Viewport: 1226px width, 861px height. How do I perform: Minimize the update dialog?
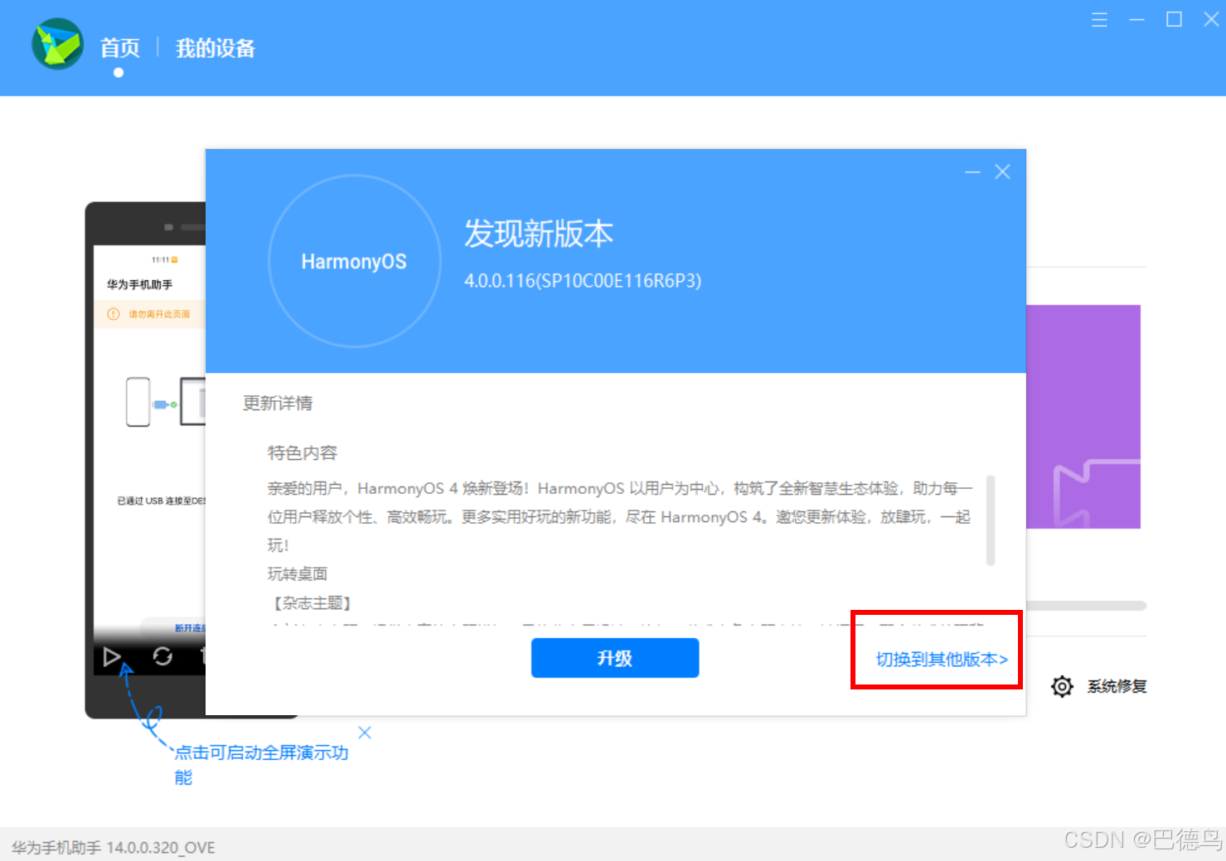(x=972, y=172)
